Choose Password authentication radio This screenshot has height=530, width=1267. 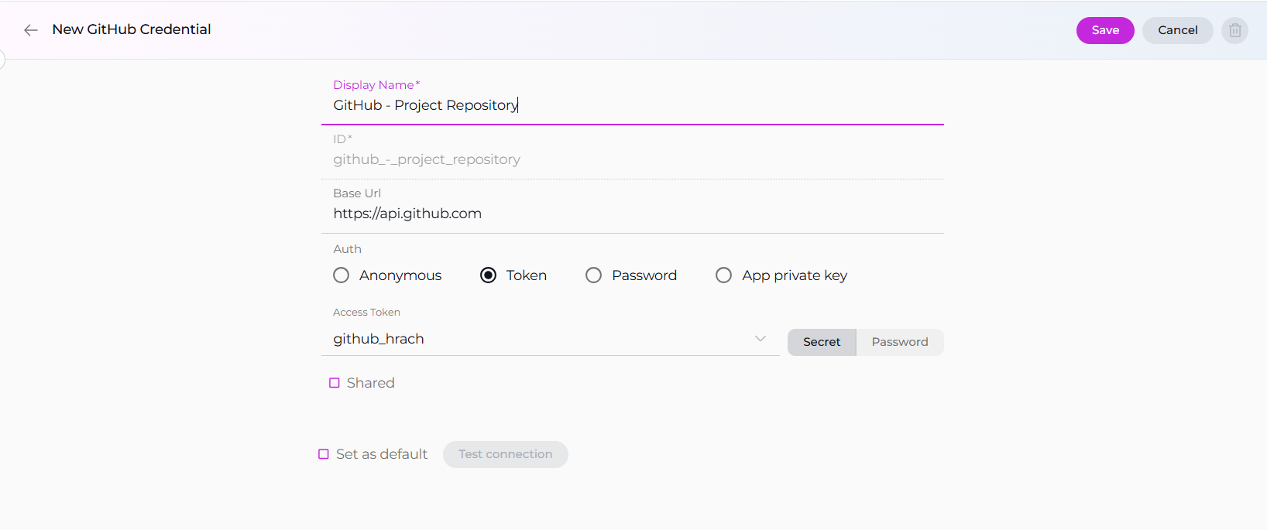tap(594, 275)
